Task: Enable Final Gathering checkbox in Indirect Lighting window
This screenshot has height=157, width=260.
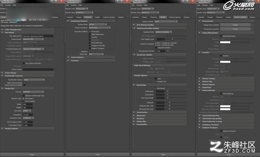Action: (x=221, y=94)
